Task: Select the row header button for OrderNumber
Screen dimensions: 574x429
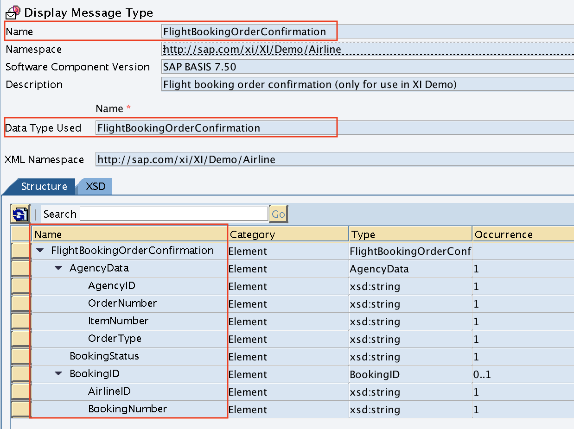Action: pyautogui.click(x=21, y=304)
